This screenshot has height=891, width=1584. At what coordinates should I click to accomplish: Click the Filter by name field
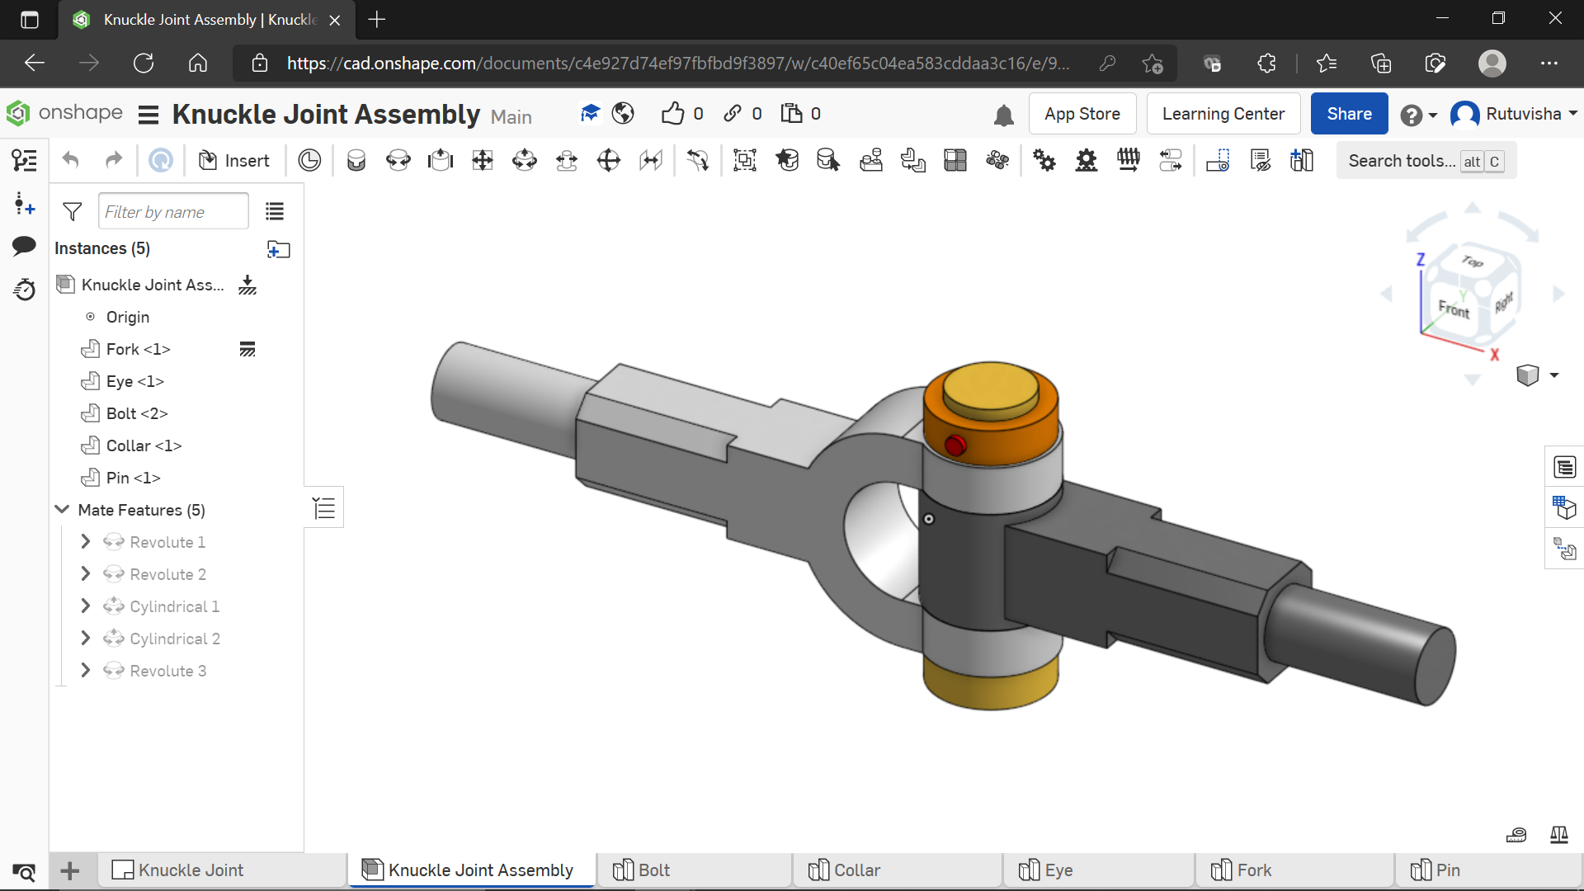(172, 212)
